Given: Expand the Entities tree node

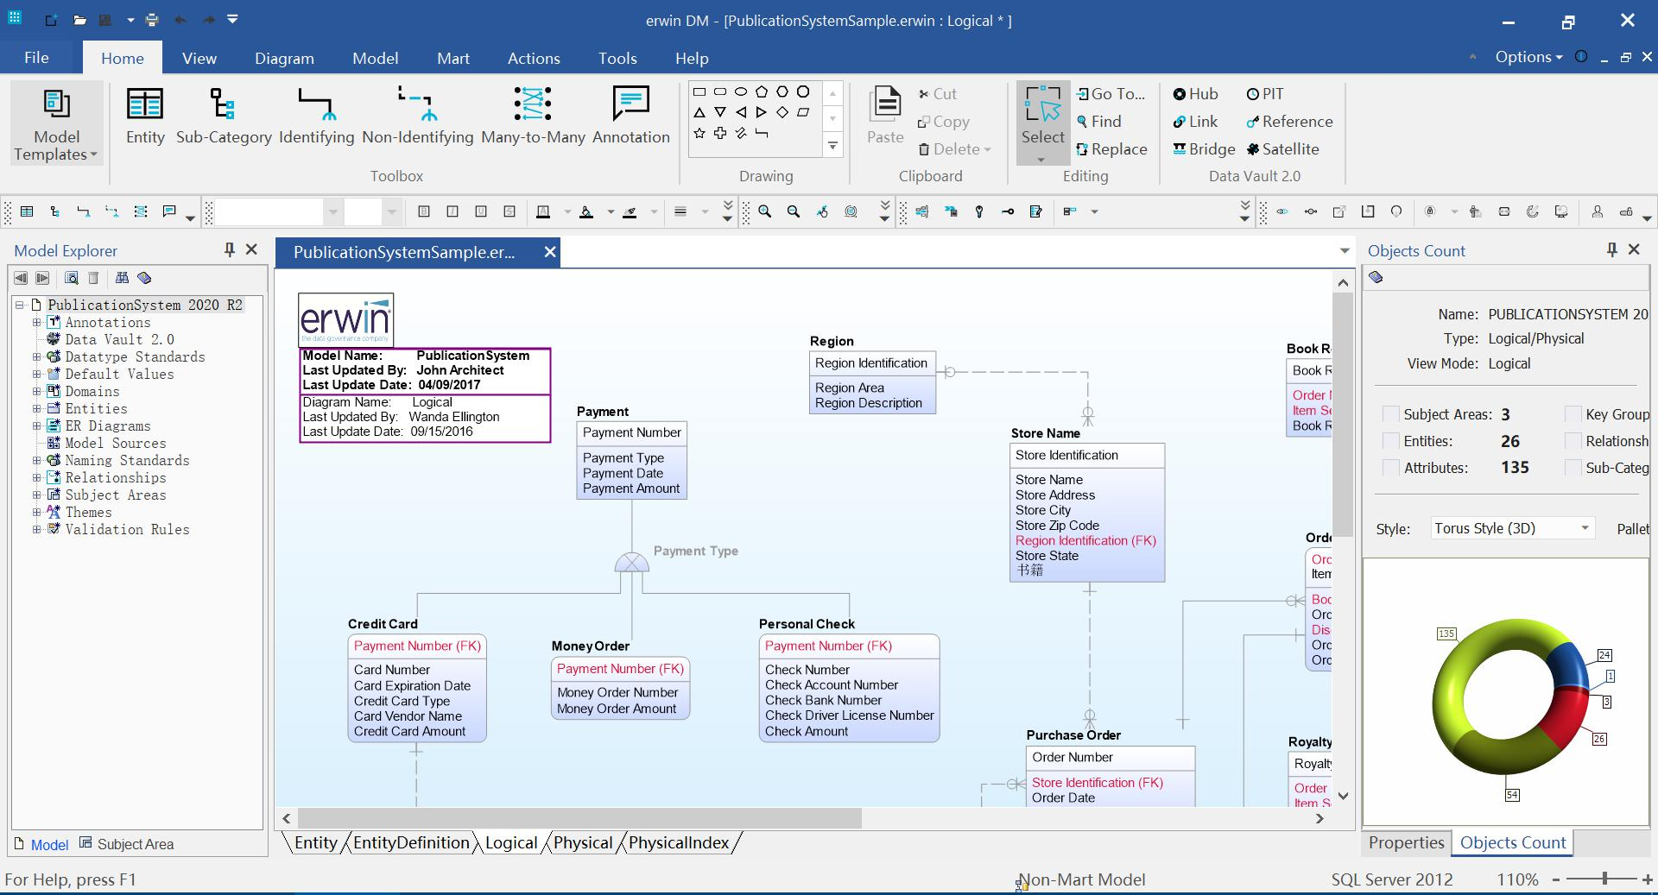Looking at the screenshot, I should tap(37, 408).
